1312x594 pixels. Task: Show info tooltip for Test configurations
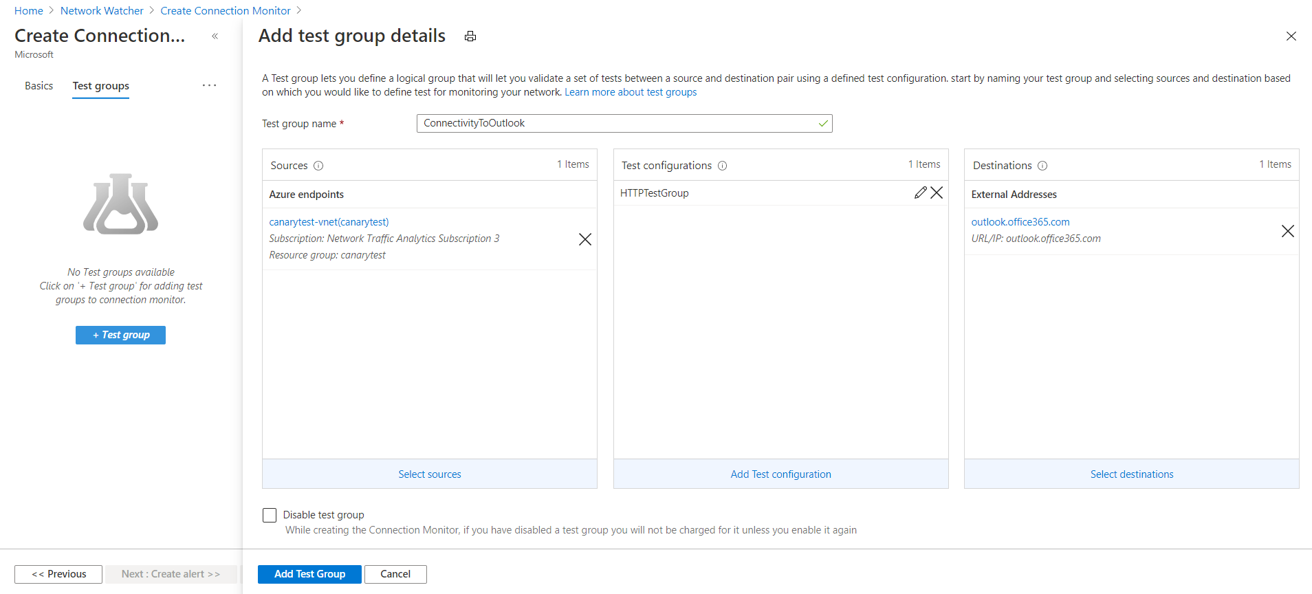tap(722, 166)
